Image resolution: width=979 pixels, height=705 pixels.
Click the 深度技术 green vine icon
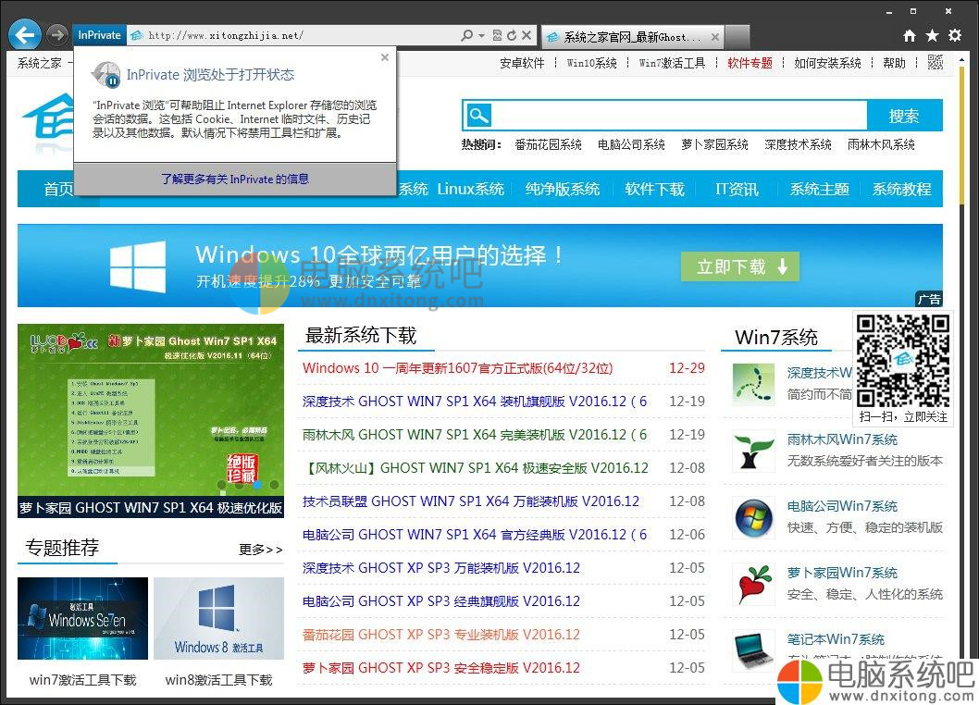(x=753, y=383)
